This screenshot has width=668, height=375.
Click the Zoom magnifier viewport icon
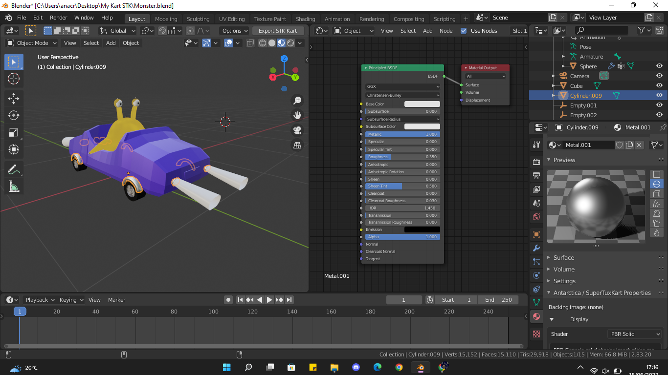[297, 101]
